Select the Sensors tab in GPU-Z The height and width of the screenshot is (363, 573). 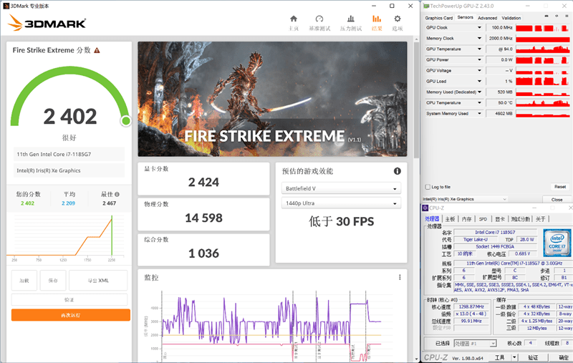coord(465,17)
